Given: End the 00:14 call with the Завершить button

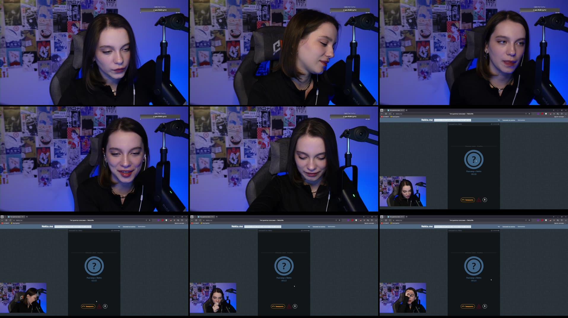Looking at the screenshot, I should [468, 306].
